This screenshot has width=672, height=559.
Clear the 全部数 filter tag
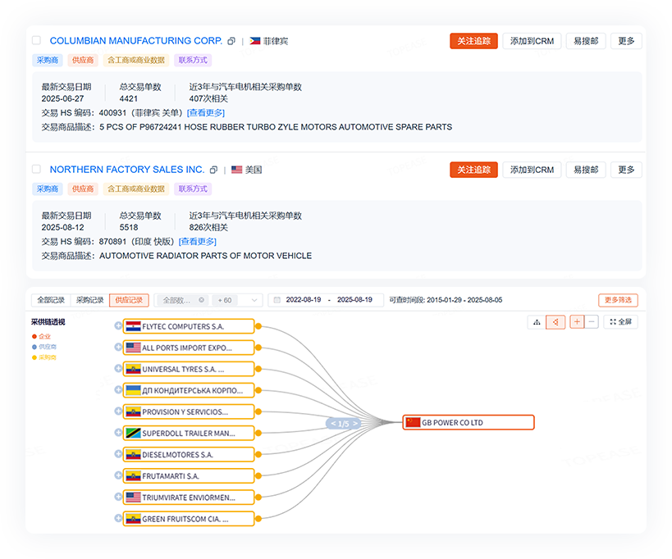[x=201, y=300]
